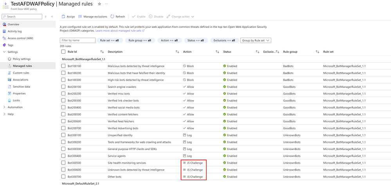Open the Change action dropdown
The width and height of the screenshot is (391, 186).
180,16
